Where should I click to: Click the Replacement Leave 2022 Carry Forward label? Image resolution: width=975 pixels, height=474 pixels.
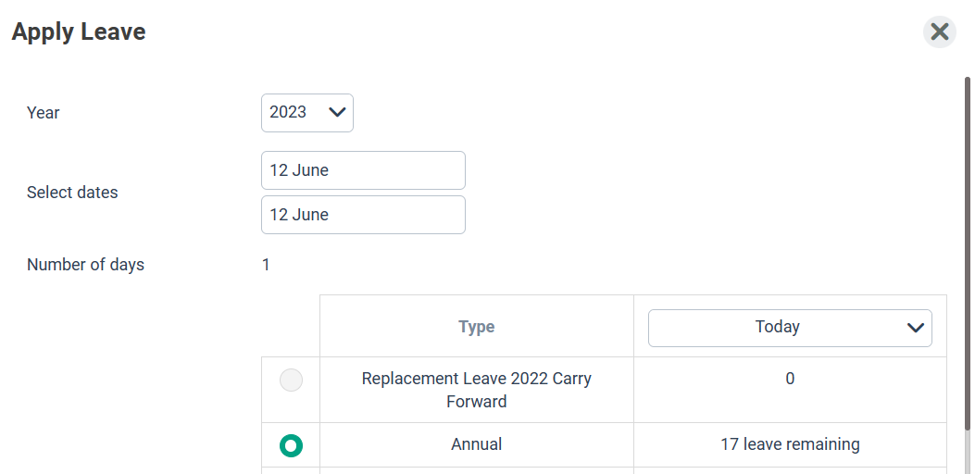click(476, 390)
